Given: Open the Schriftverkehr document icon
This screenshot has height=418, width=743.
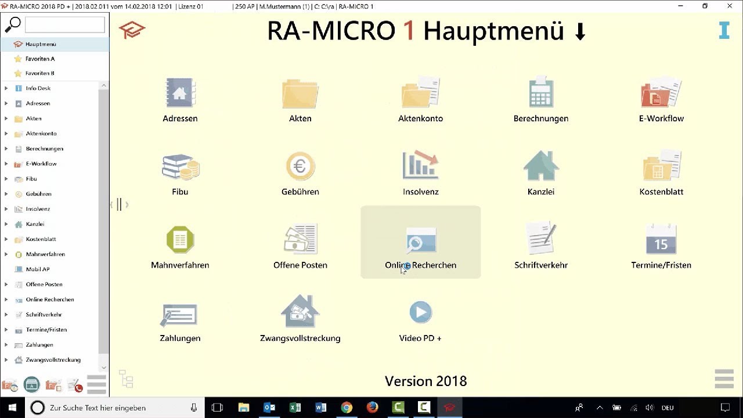Looking at the screenshot, I should coord(541,239).
